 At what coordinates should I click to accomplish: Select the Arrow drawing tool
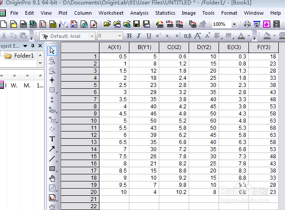(x=52, y=149)
